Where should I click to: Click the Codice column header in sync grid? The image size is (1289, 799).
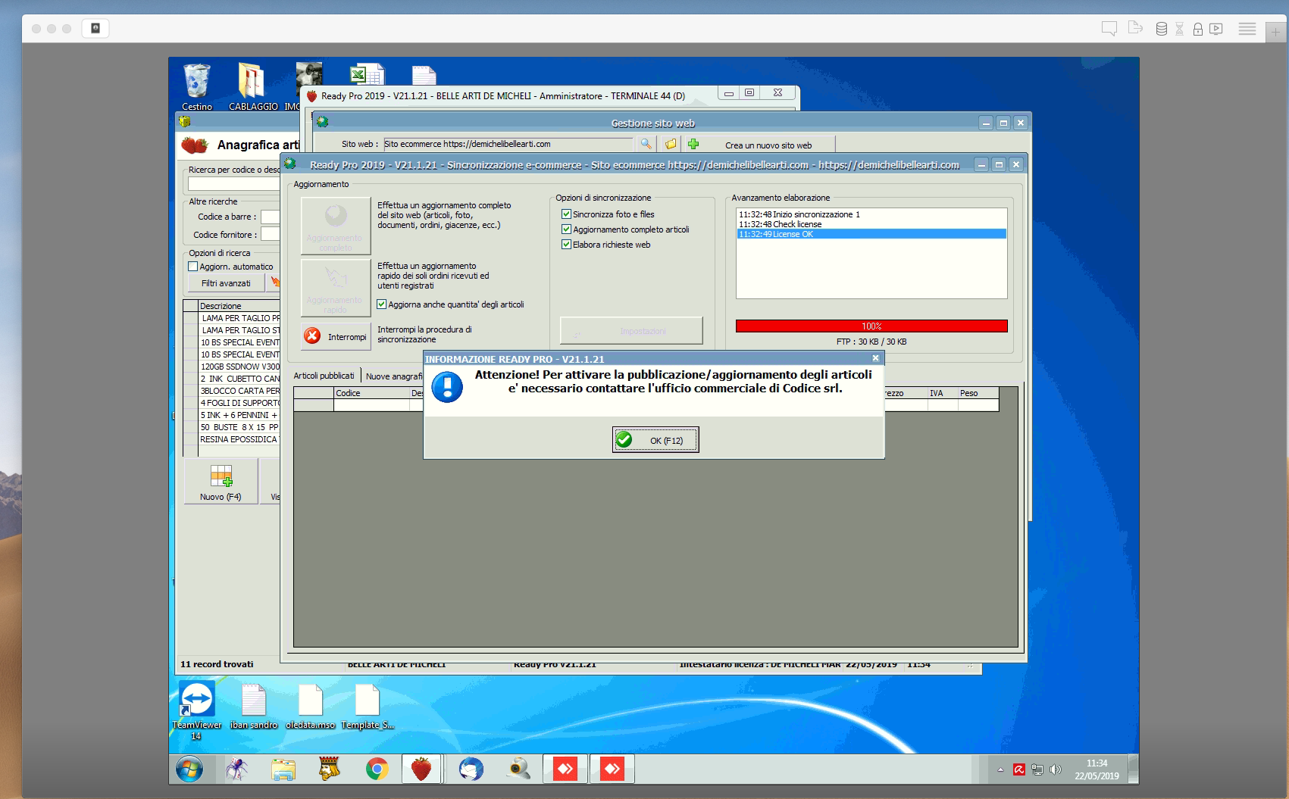tap(371, 393)
